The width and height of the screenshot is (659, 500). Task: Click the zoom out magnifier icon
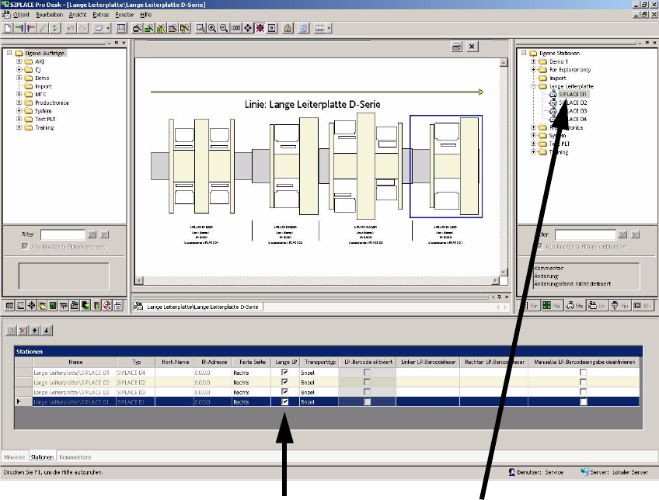(224, 28)
